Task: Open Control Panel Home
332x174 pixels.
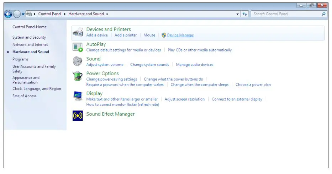Action: point(30,27)
